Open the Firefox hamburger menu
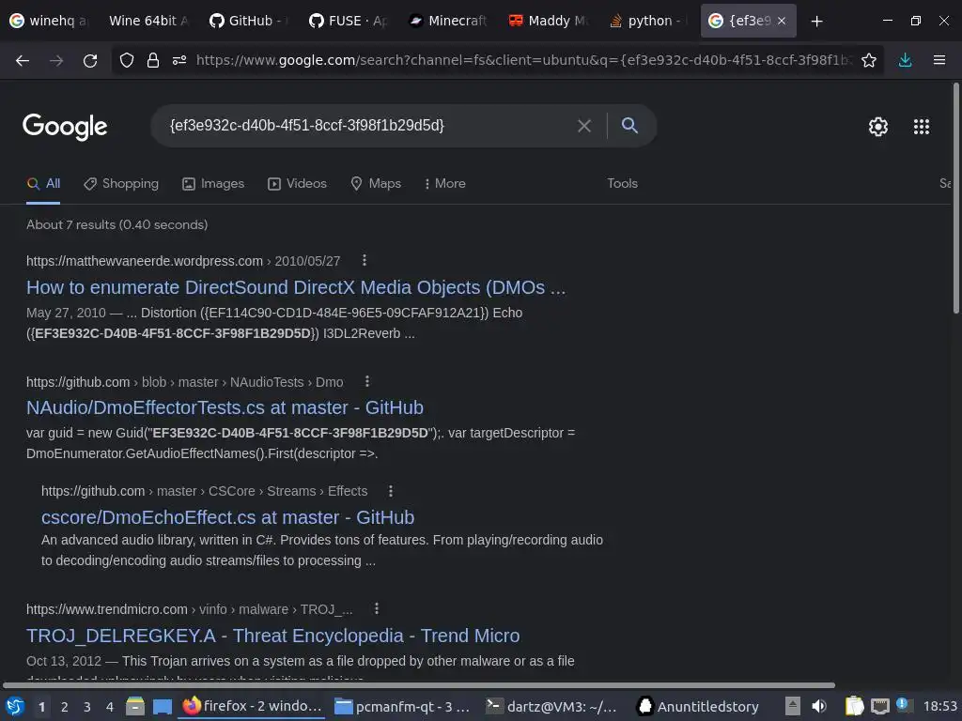 [939, 60]
